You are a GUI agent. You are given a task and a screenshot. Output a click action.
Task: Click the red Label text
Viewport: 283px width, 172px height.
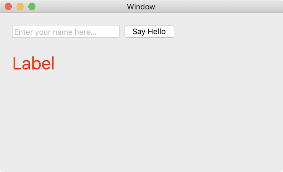click(x=33, y=64)
